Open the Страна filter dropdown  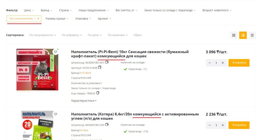tap(65, 10)
